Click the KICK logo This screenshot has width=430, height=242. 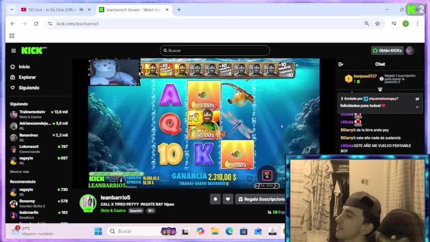(34, 50)
